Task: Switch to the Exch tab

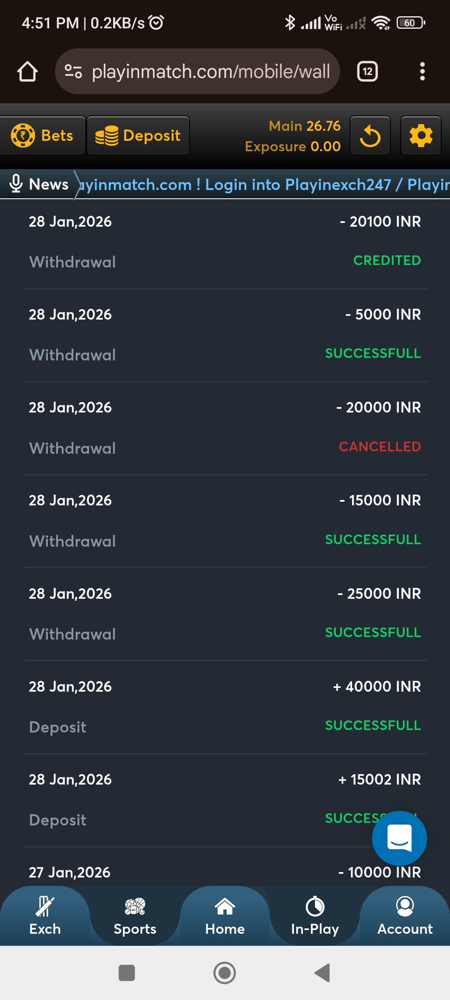Action: pyautogui.click(x=45, y=917)
